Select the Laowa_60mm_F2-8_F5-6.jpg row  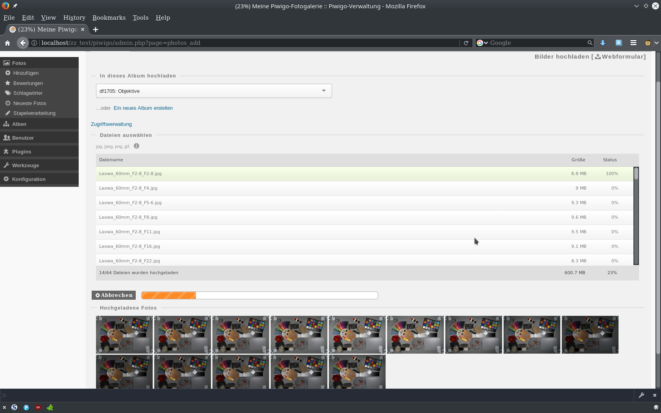[365, 203]
